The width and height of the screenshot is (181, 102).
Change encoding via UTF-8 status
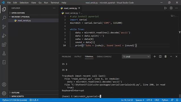coord(149,100)
